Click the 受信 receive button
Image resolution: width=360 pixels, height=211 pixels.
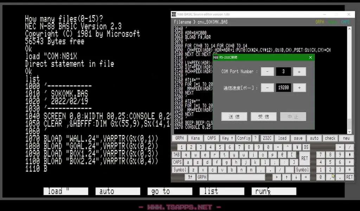click(264, 117)
